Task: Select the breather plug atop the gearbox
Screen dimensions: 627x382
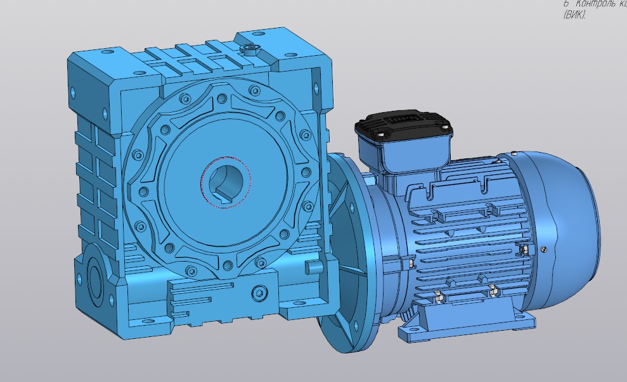Action: [250, 49]
